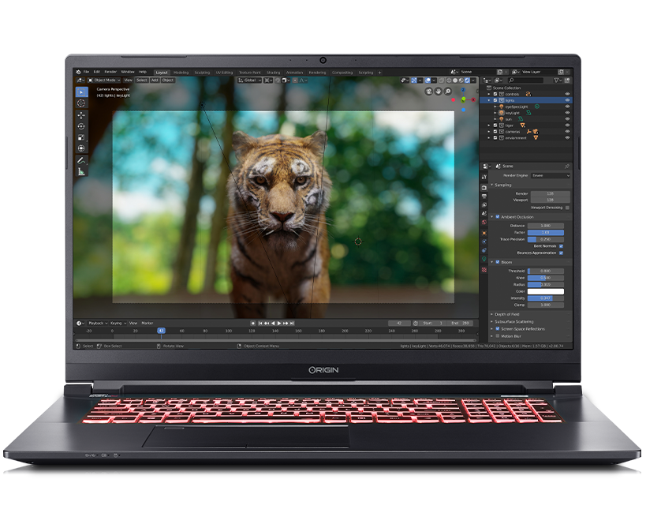Click the outliner filter funnel icon
The height and width of the screenshot is (513, 646).
point(557,81)
